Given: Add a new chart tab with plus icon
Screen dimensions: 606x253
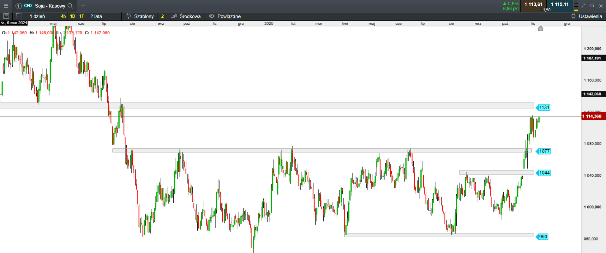Looking at the screenshot, I should click(x=83, y=6).
